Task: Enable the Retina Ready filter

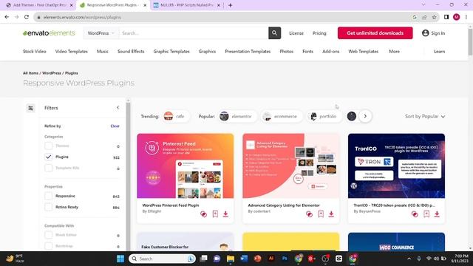Action: click(48, 207)
